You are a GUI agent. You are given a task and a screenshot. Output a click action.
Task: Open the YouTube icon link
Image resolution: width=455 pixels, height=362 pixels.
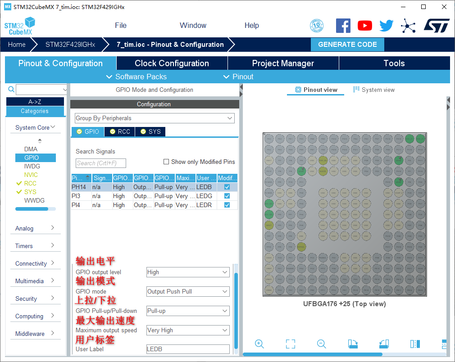pos(365,26)
